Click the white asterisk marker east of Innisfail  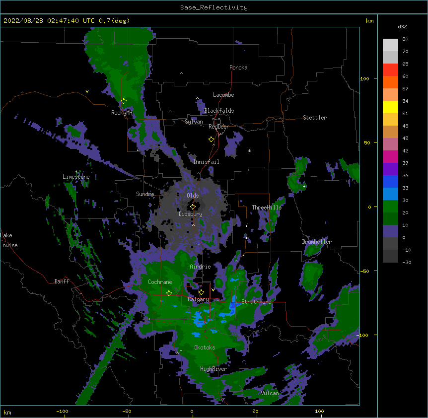[249, 150]
